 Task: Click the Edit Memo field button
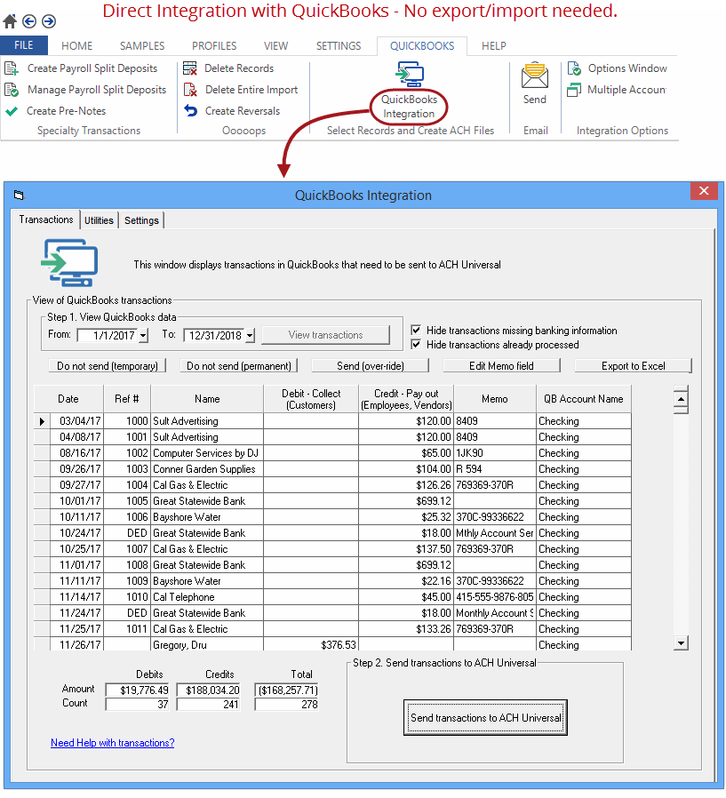(x=502, y=366)
